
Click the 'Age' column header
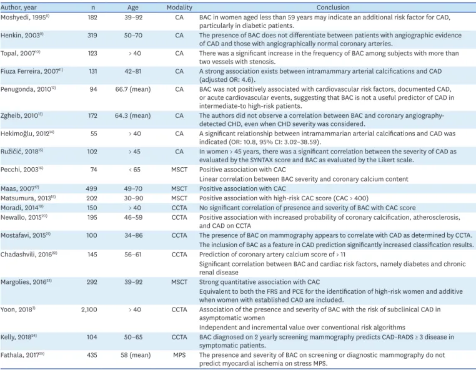[133, 7]
